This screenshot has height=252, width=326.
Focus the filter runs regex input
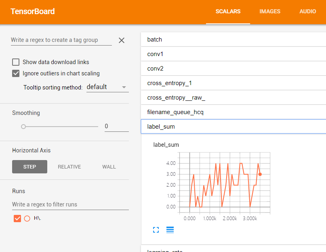(x=70, y=204)
